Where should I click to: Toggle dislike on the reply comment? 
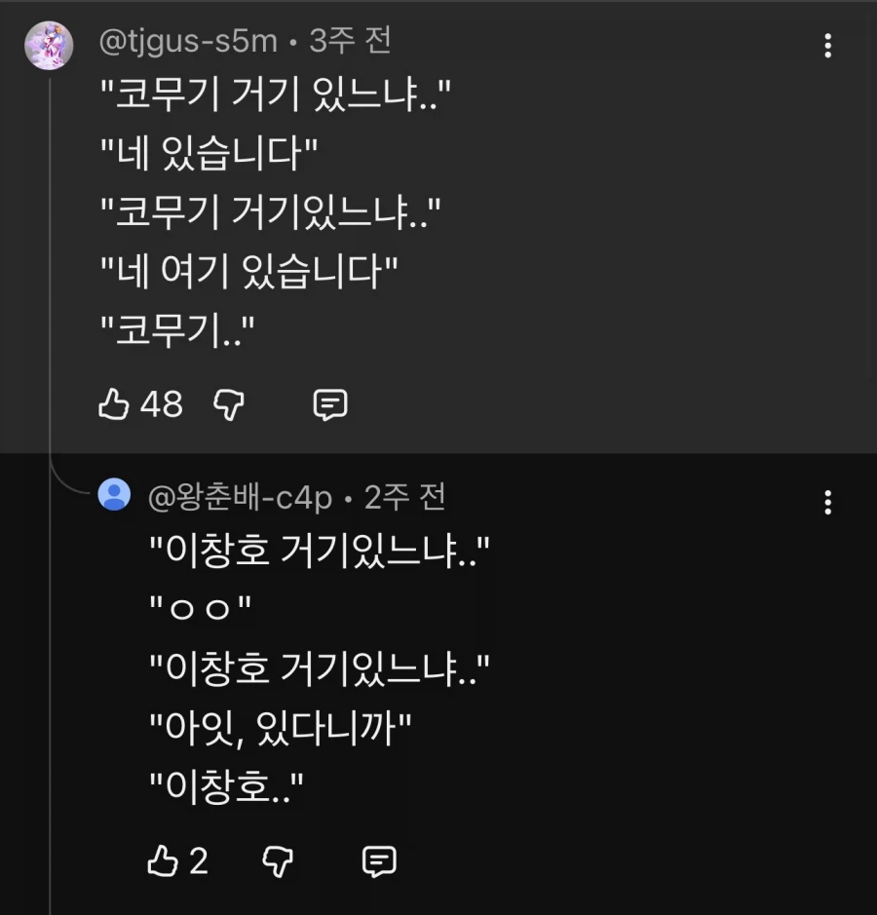point(277,860)
